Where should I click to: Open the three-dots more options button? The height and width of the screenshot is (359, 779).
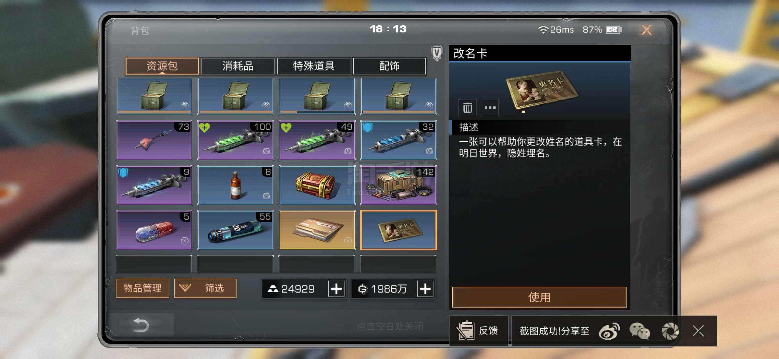pyautogui.click(x=490, y=108)
